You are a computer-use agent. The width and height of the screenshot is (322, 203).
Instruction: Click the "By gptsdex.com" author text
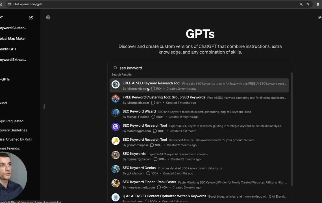(134, 173)
